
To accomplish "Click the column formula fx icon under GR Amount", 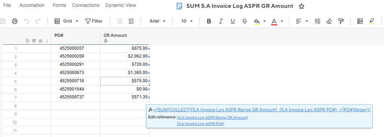I will tap(106, 41).
